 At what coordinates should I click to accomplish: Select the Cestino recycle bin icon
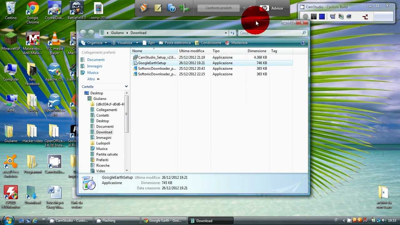[x=11, y=11]
